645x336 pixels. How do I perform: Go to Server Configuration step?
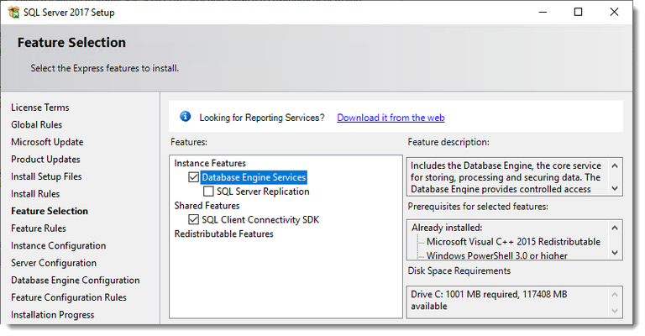click(x=54, y=263)
